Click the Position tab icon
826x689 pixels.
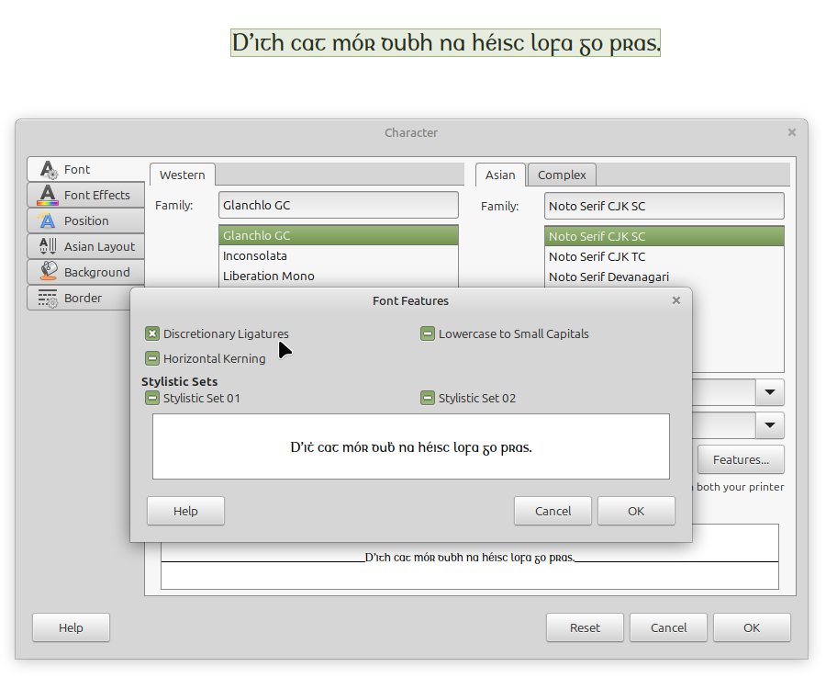pos(48,220)
